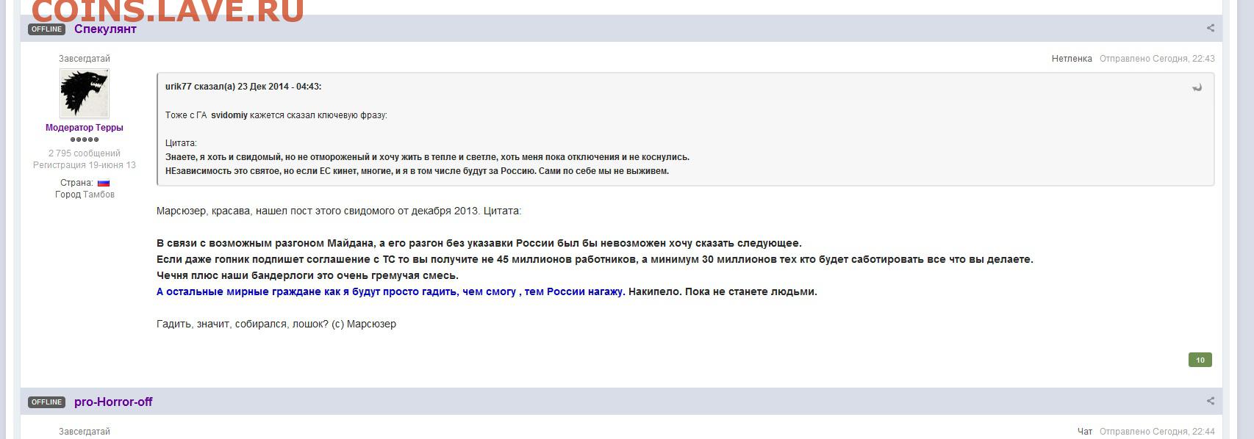Click 'Модератор Терры' group title
This screenshot has width=1254, height=439.
[85, 128]
